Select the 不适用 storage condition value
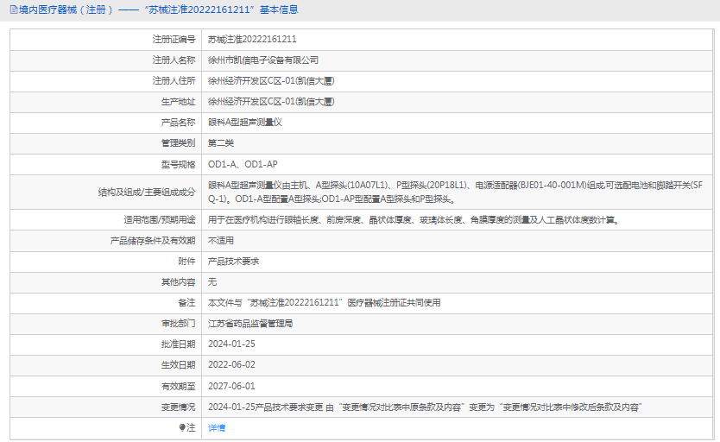The width and height of the screenshot is (720, 442). [x=221, y=241]
